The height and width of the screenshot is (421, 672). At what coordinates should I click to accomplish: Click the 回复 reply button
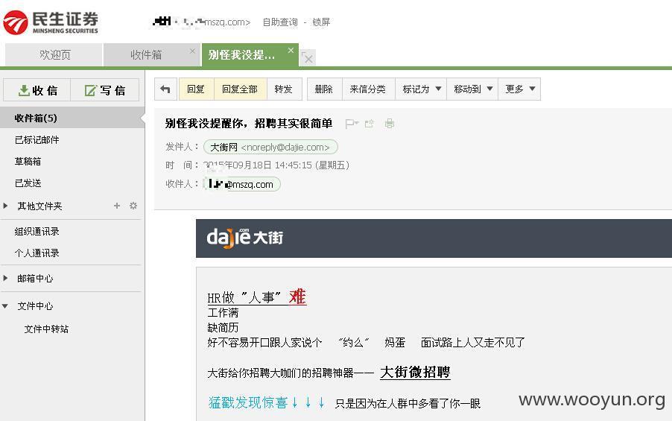(196, 89)
